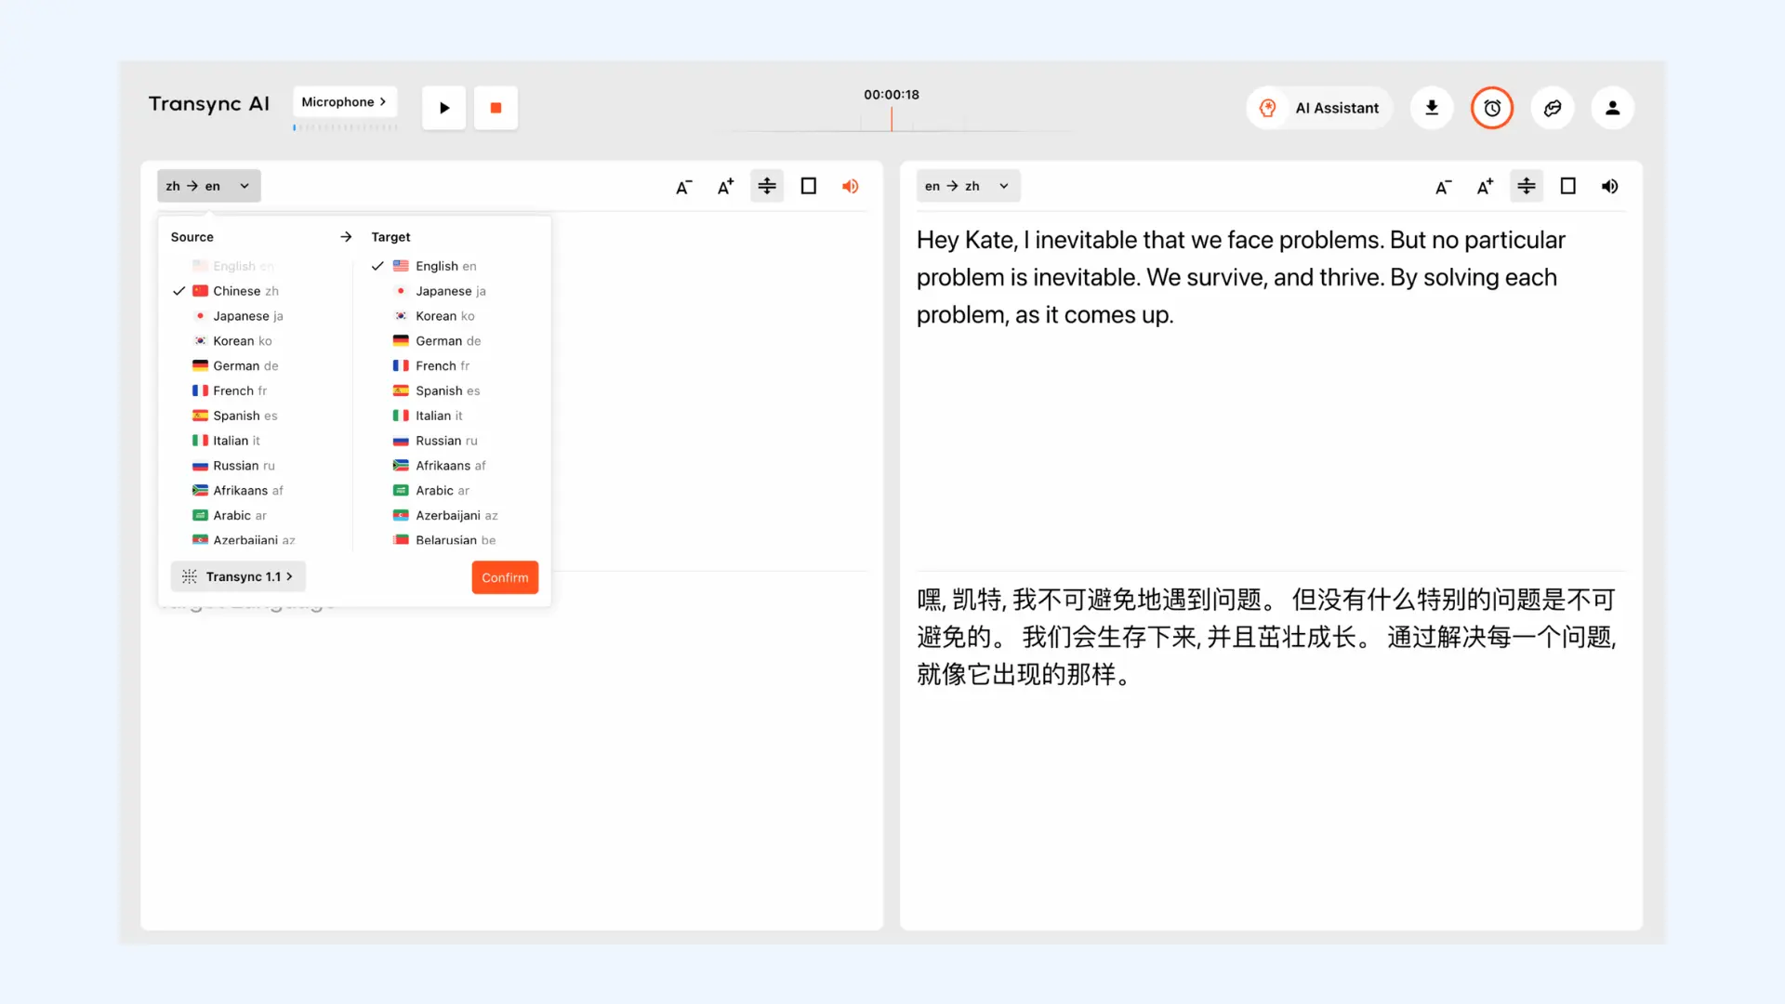Screen dimensions: 1785x1004
Task: Open fullscreen view using the square icon on right panel
Action: [x=1568, y=186]
